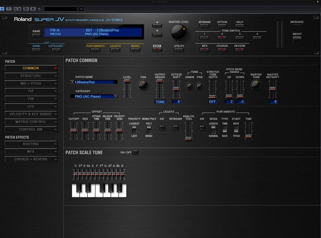Open the KEYBOARD button

tap(204, 26)
